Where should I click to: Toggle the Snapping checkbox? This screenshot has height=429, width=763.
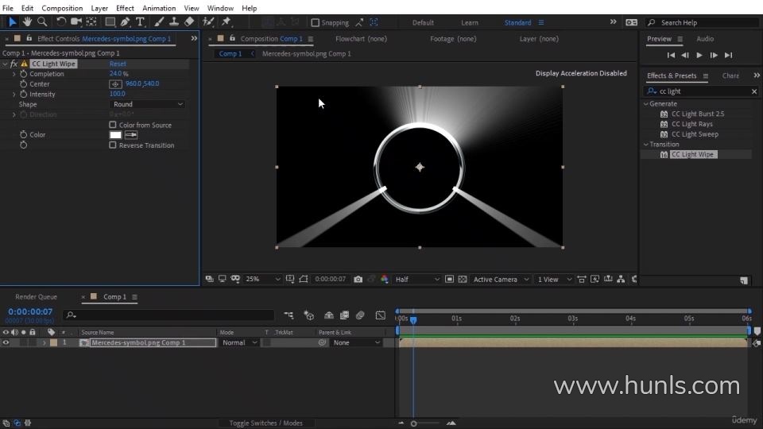point(316,23)
